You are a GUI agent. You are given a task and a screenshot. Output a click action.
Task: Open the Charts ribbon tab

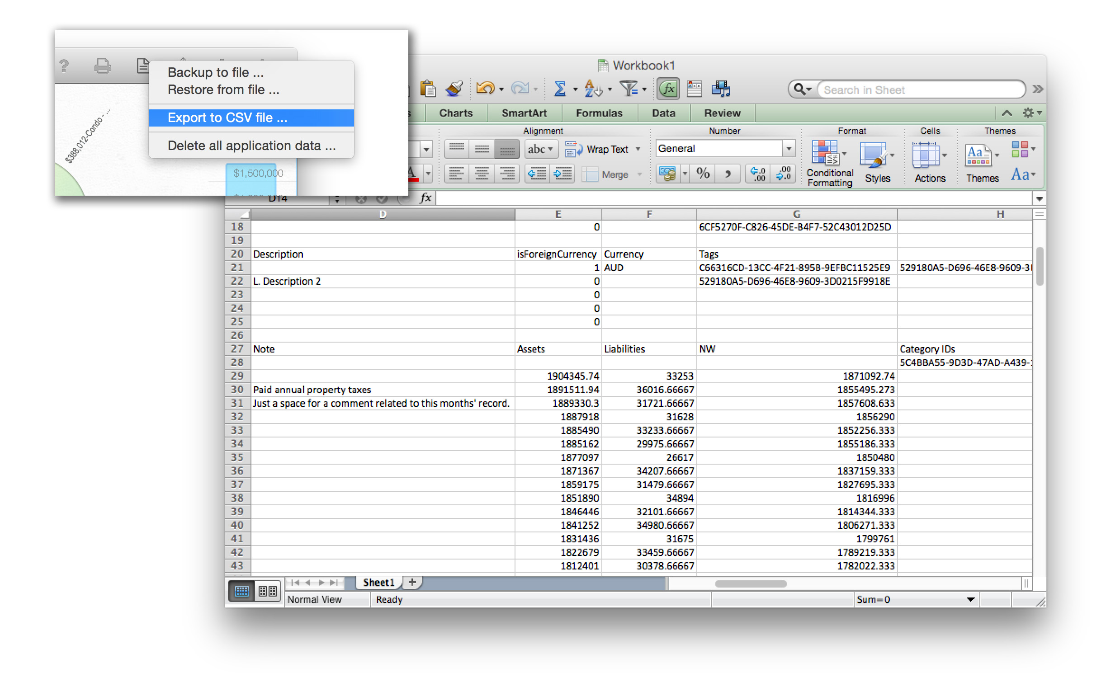pyautogui.click(x=456, y=113)
